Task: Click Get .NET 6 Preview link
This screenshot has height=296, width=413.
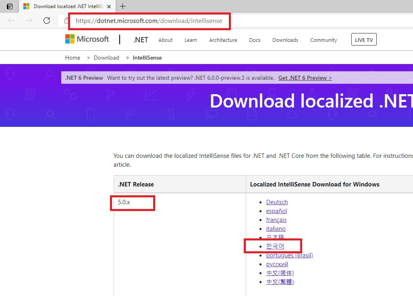Action: click(x=305, y=78)
